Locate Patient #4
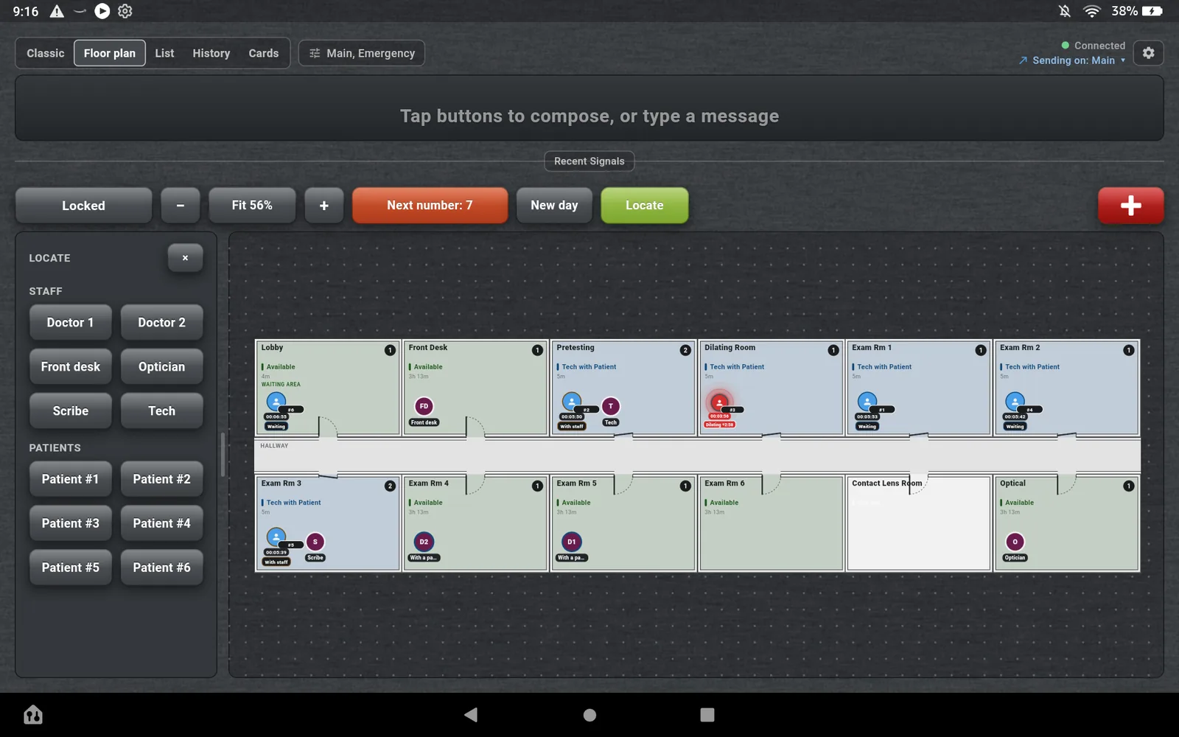This screenshot has width=1179, height=737. click(x=162, y=523)
